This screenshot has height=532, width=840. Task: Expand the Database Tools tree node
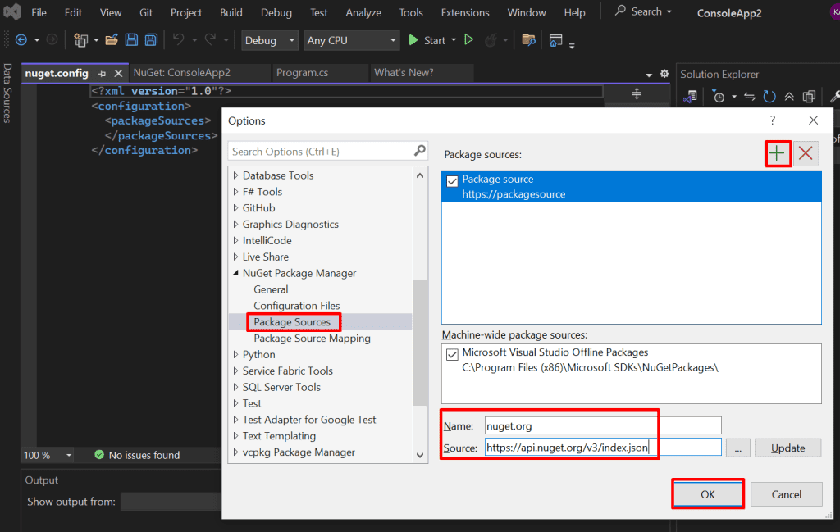tap(236, 175)
